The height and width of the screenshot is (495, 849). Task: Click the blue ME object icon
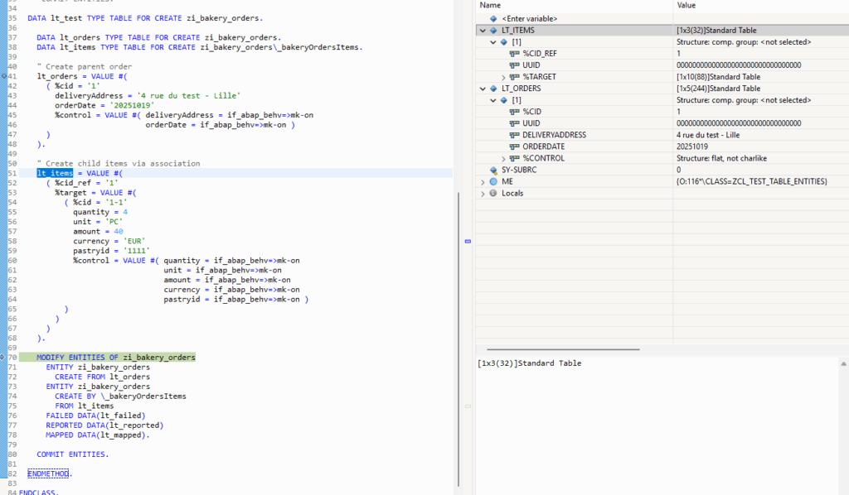pos(494,181)
